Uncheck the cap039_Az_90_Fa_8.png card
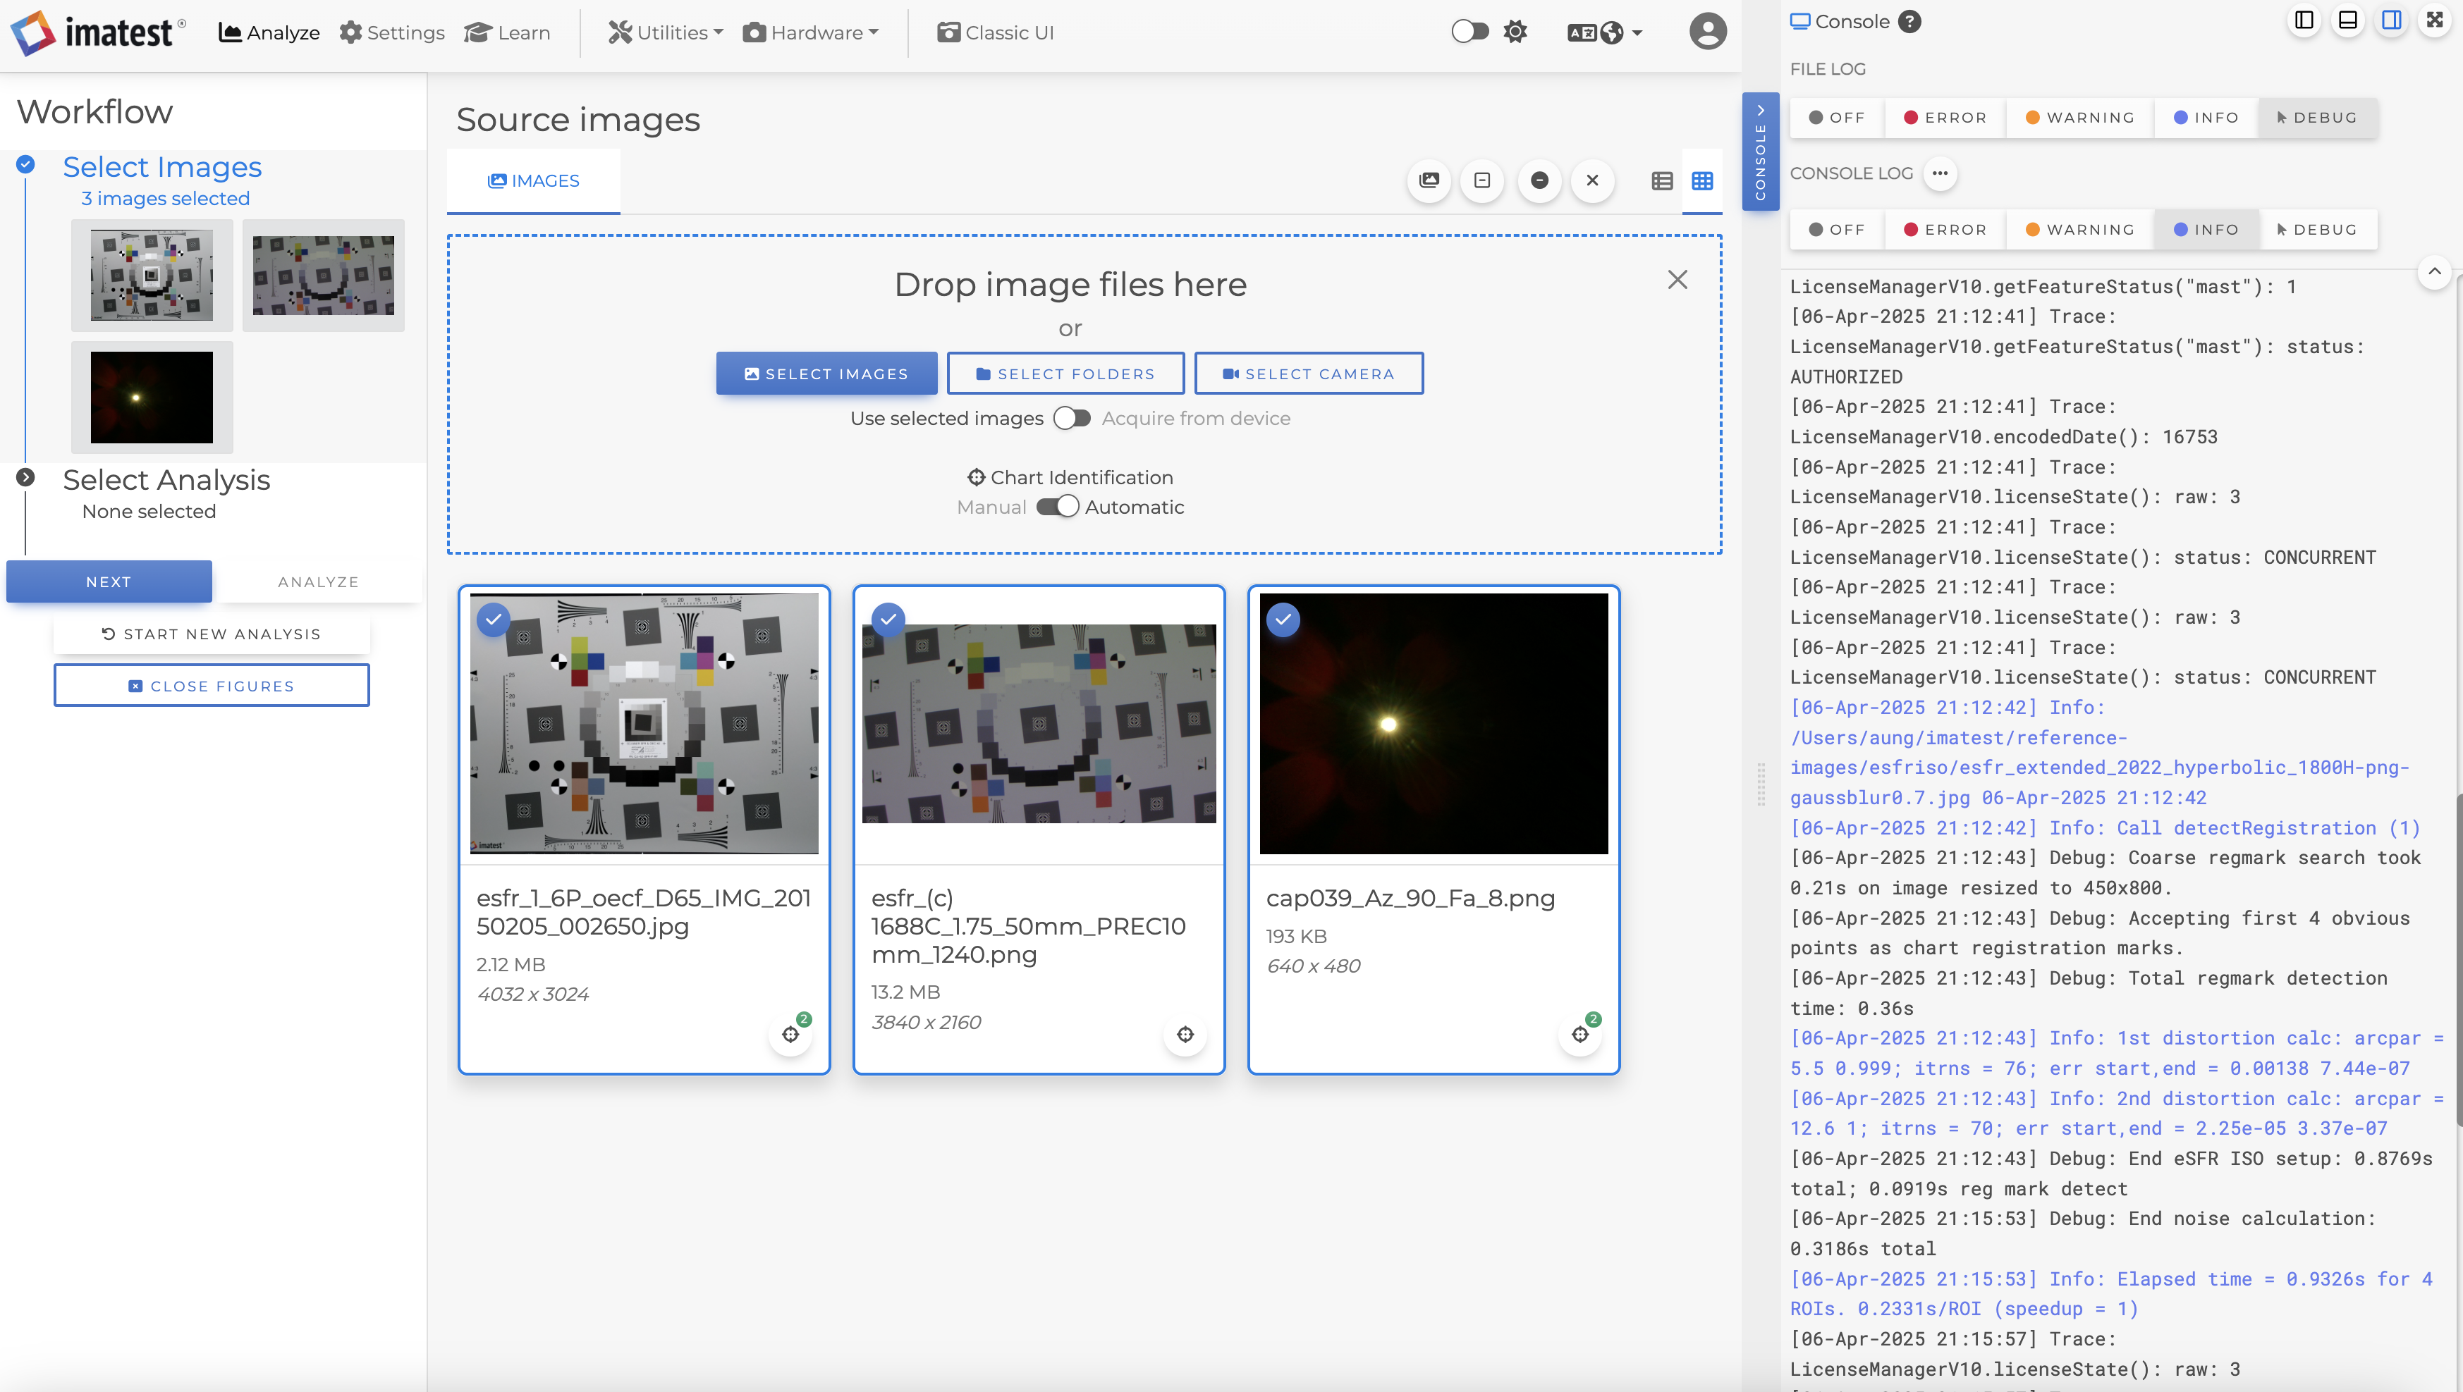The width and height of the screenshot is (2463, 1392). pyautogui.click(x=1283, y=620)
